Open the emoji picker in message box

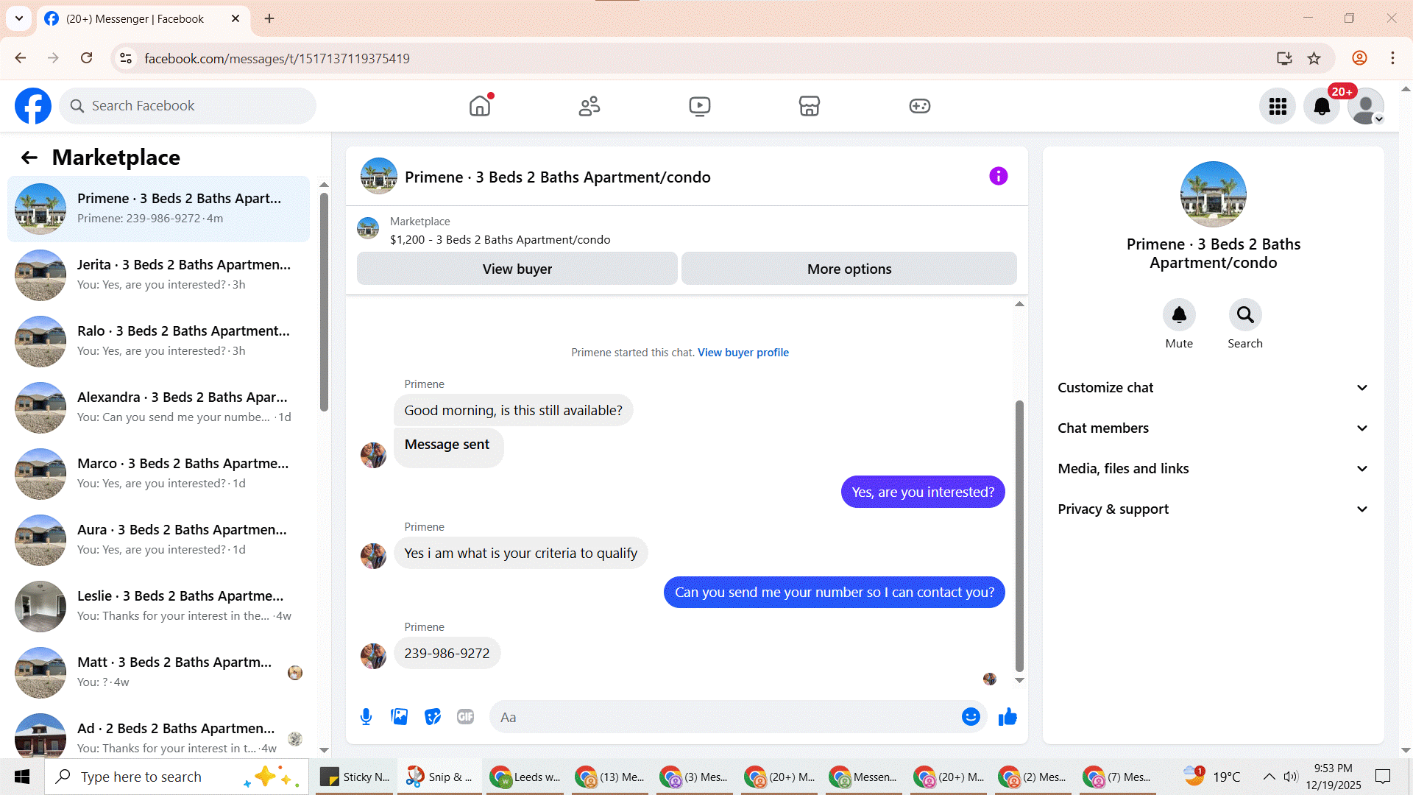[971, 717]
